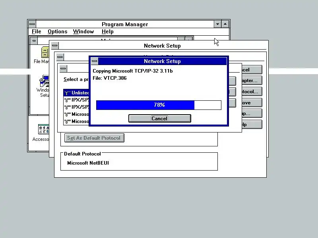The width and height of the screenshot is (318, 238).
Task: Minimize the Program Manager window
Action: [x=217, y=24]
